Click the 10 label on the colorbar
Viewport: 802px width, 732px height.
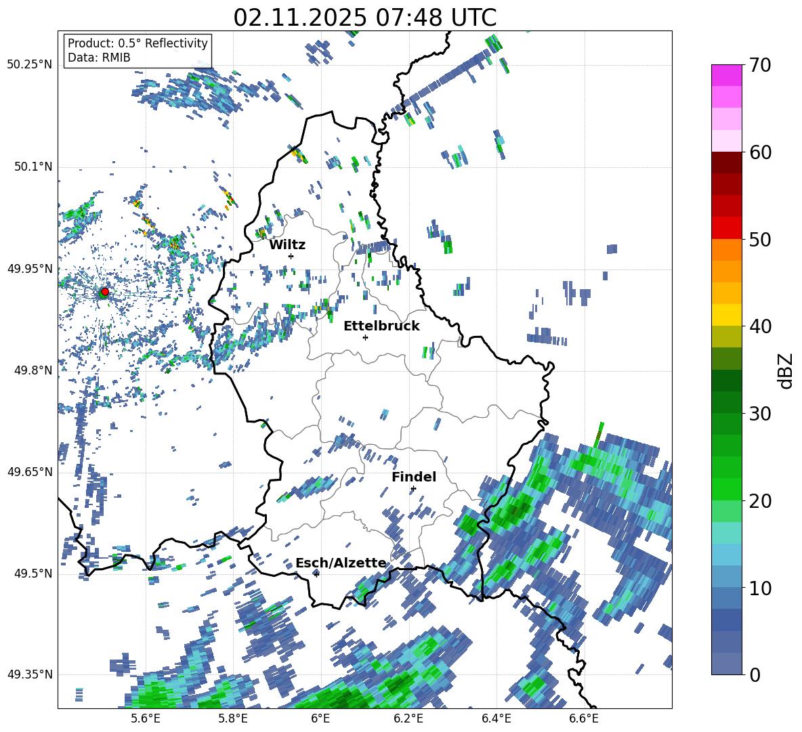click(x=759, y=588)
